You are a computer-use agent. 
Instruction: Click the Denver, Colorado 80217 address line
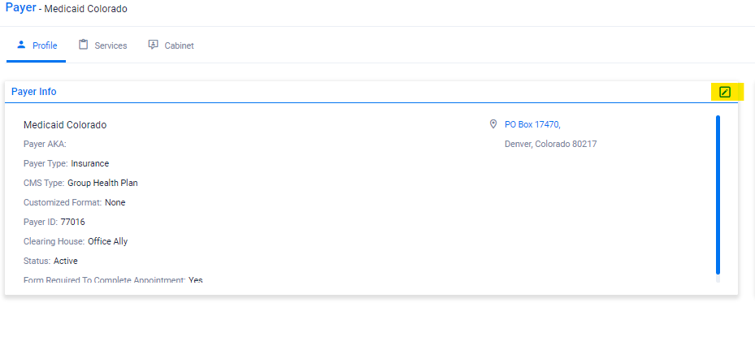click(550, 144)
